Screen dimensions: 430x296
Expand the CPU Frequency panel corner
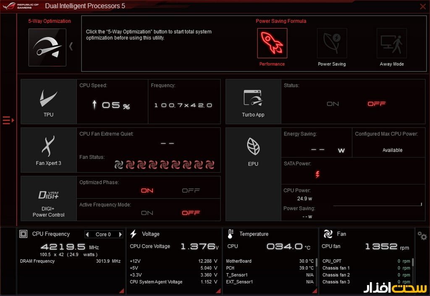pos(121,291)
